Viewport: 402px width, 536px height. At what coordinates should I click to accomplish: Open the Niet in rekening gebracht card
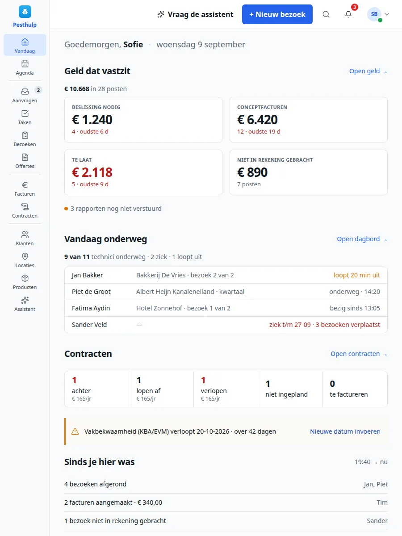pyautogui.click(x=309, y=172)
